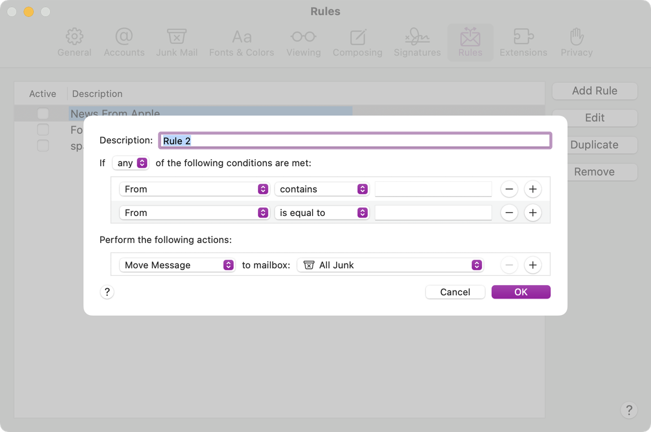Open the 'contains' operator popup
Screen dimensions: 651x432
click(322, 189)
